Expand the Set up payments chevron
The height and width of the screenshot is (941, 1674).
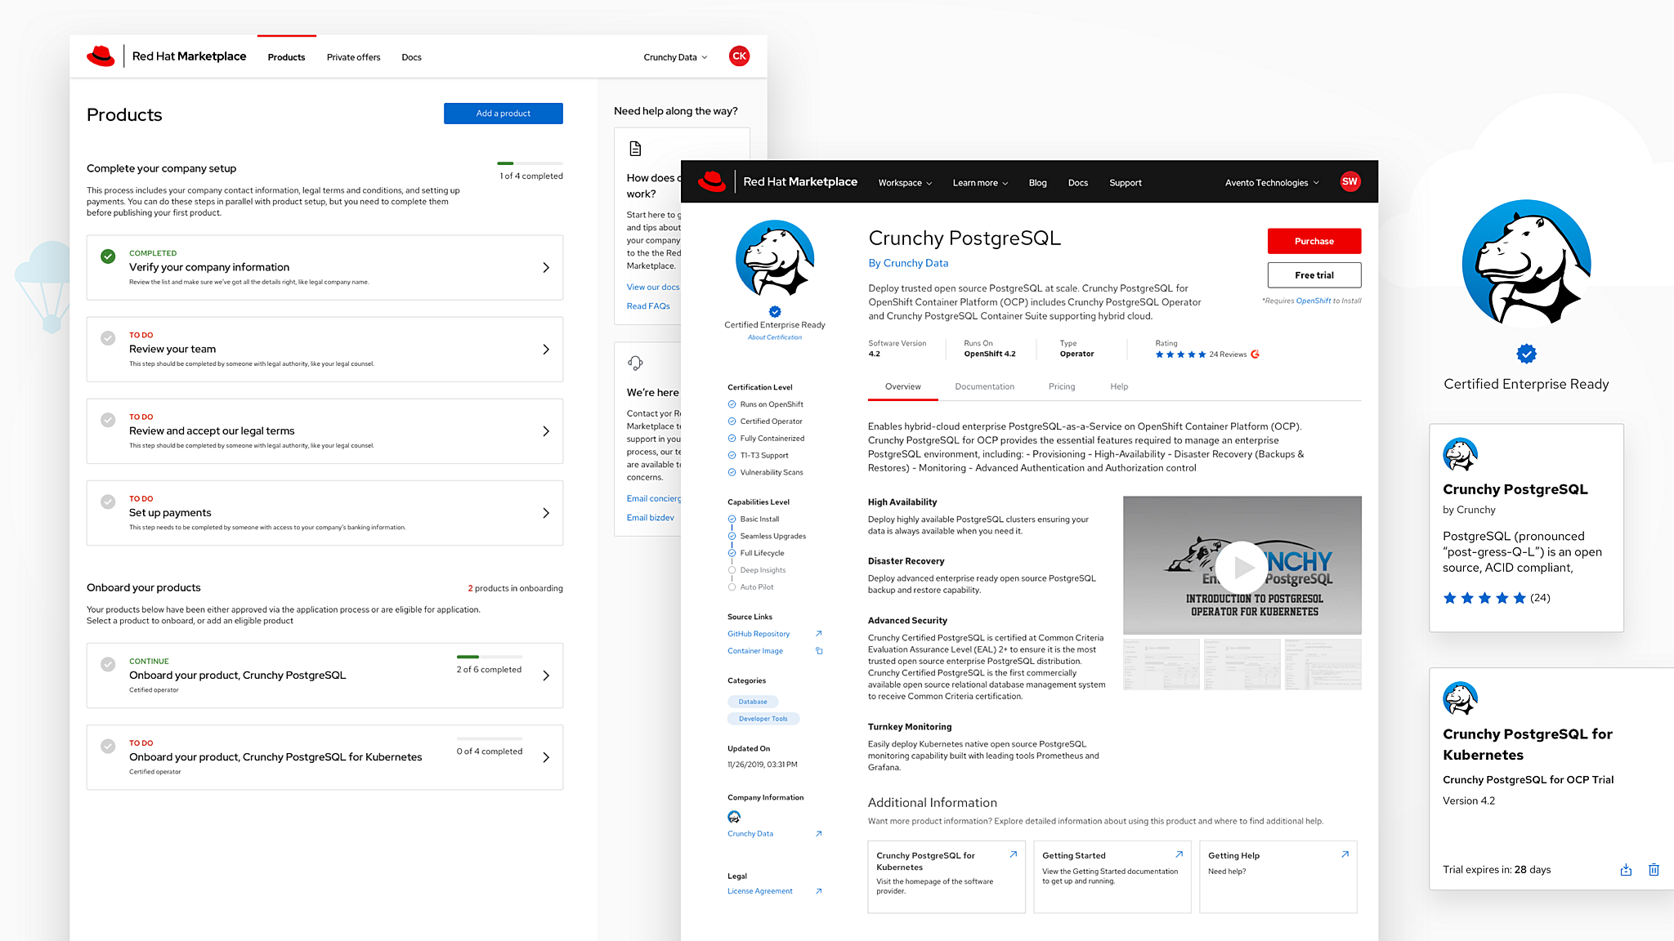tap(546, 513)
